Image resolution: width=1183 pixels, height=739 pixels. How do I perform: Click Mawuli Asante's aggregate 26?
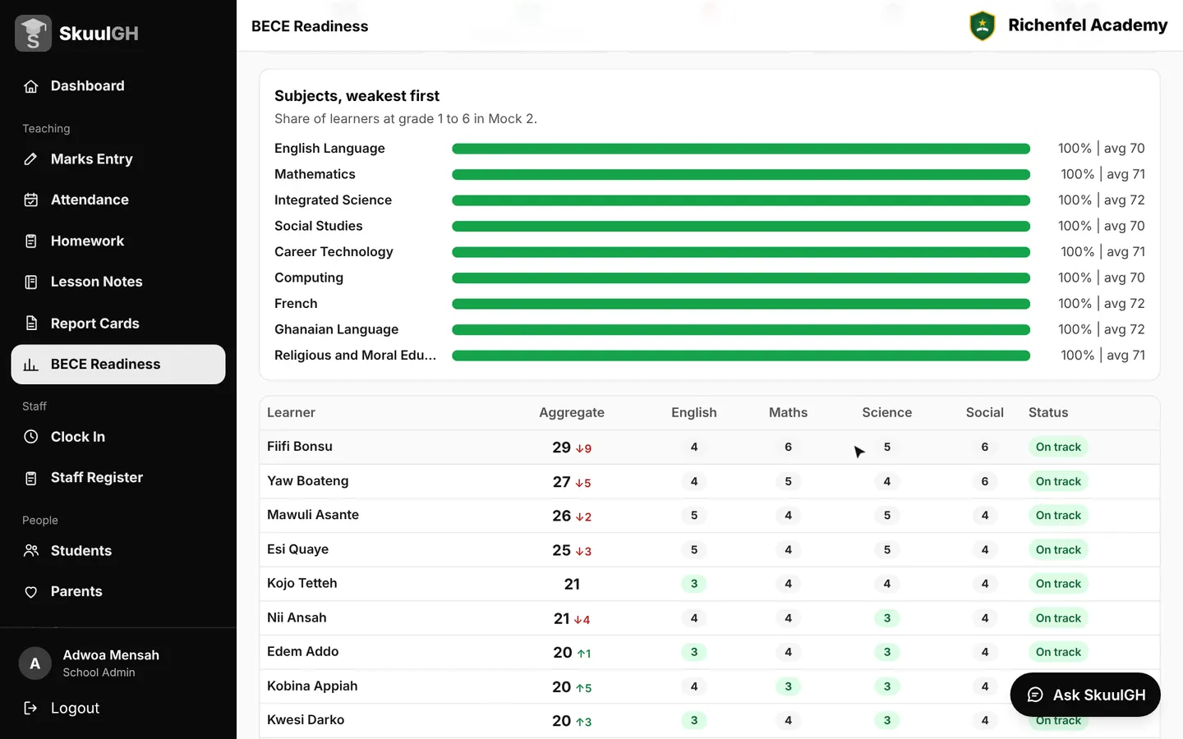point(562,516)
